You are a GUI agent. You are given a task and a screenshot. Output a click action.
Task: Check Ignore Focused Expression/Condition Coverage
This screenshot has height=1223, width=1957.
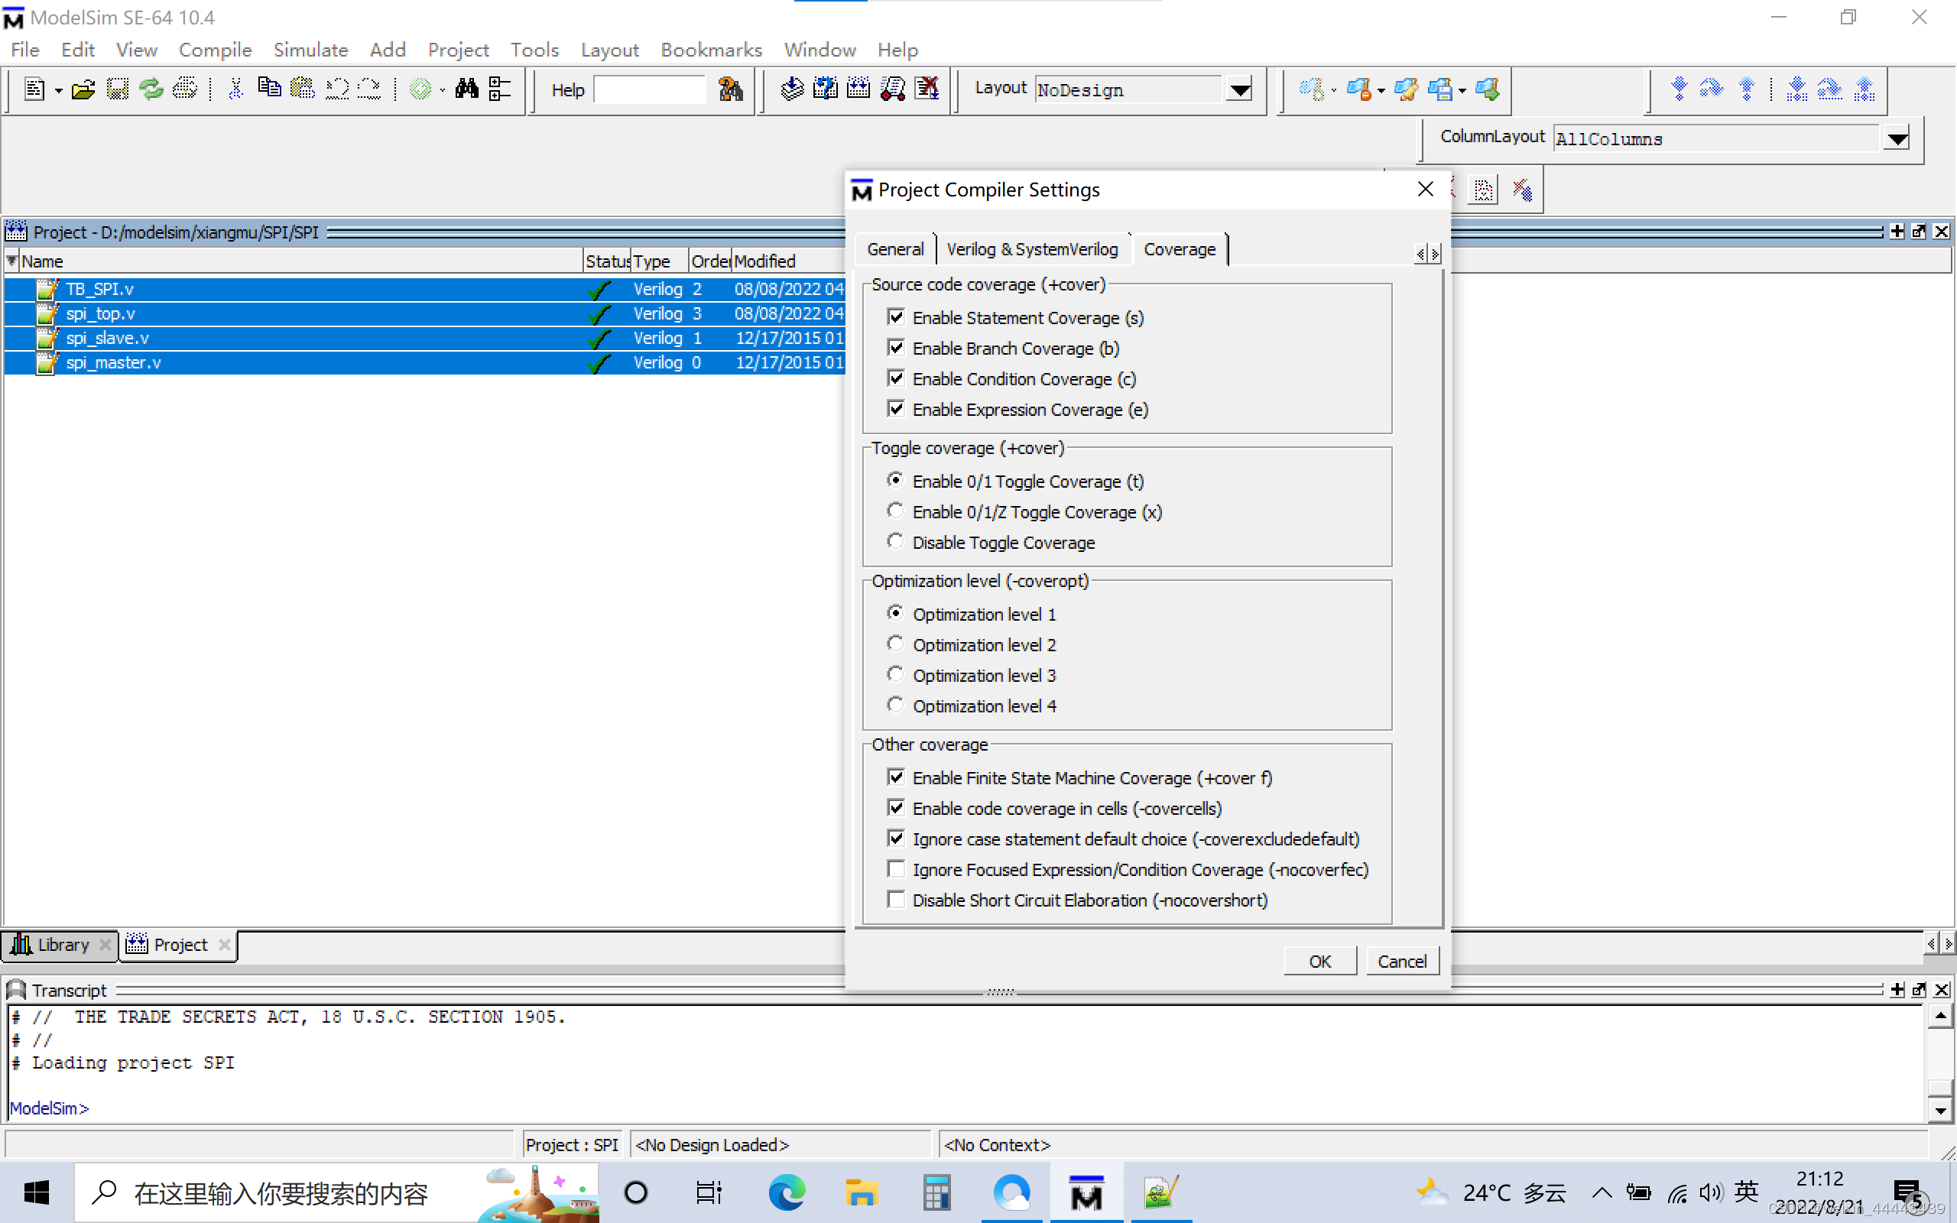click(895, 869)
